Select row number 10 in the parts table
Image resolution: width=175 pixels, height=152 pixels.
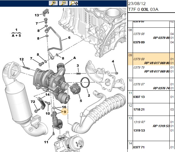(x=130, y=80)
